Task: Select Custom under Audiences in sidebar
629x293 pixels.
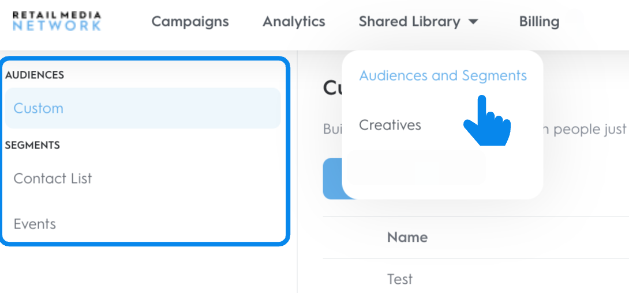Action: [x=39, y=108]
